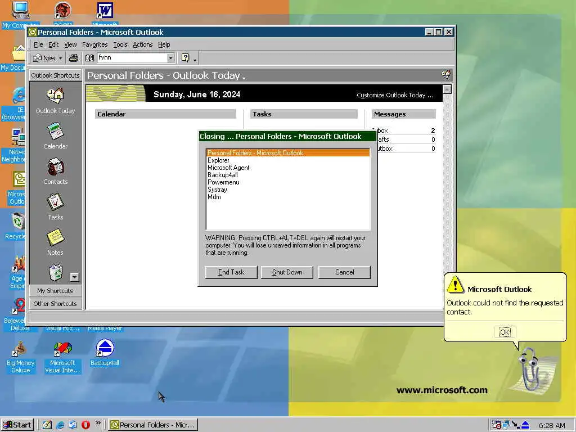Click Outlook Today scrollbar up arrow
The image size is (576, 432).
pyautogui.click(x=447, y=89)
